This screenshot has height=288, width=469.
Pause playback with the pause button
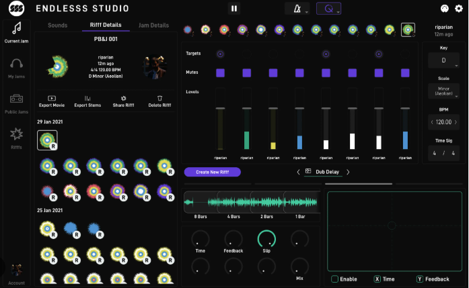[234, 8]
